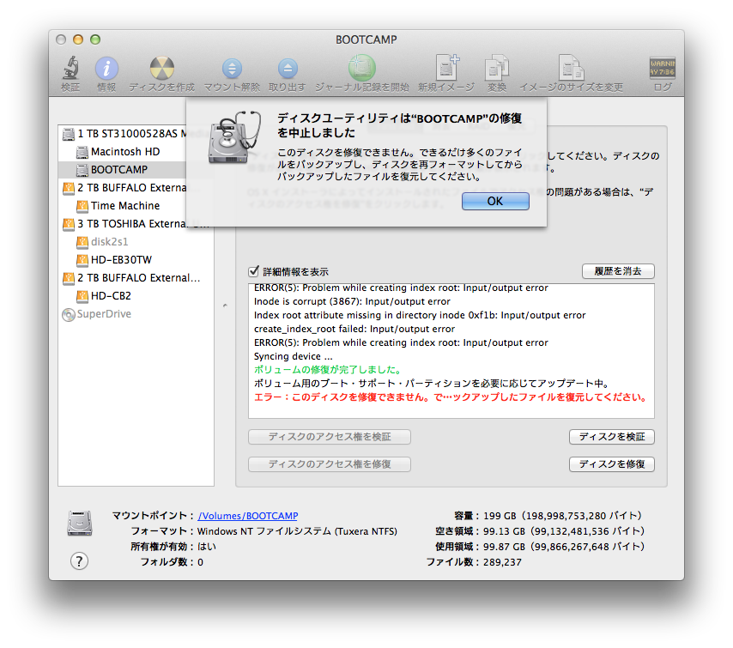The height and width of the screenshot is (648, 733).
Task: Click the Burn disc (ディスクを作成) icon
Action: (161, 69)
